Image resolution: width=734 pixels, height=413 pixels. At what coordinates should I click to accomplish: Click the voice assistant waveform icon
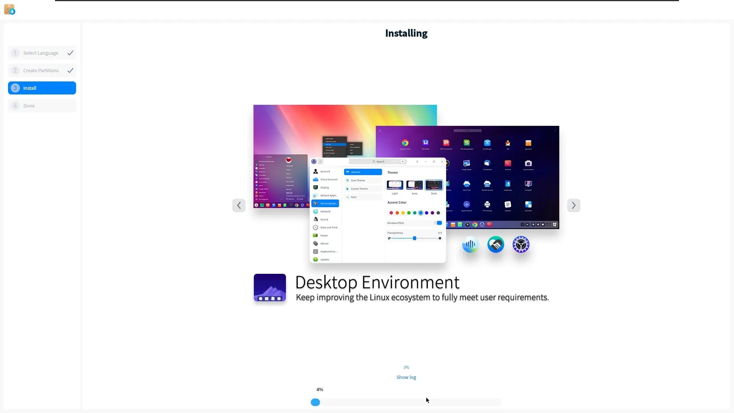[470, 245]
